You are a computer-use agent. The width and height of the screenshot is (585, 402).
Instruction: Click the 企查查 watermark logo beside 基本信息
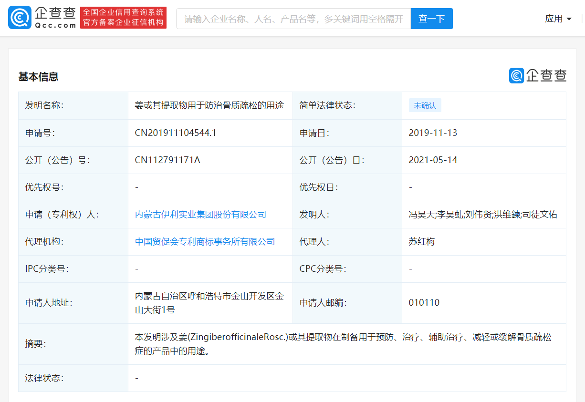pos(537,75)
